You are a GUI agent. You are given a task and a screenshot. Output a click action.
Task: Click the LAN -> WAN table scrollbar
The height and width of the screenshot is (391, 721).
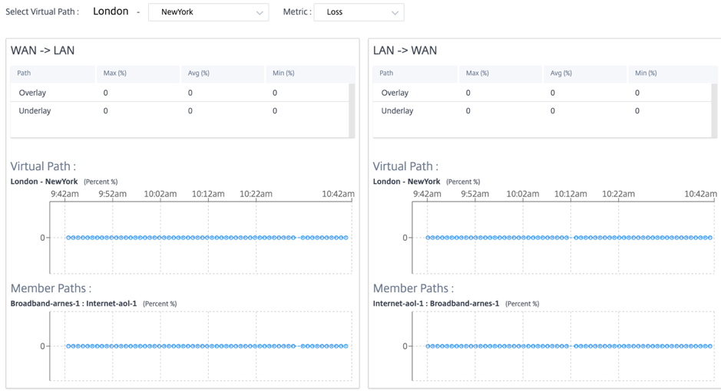tap(714, 110)
